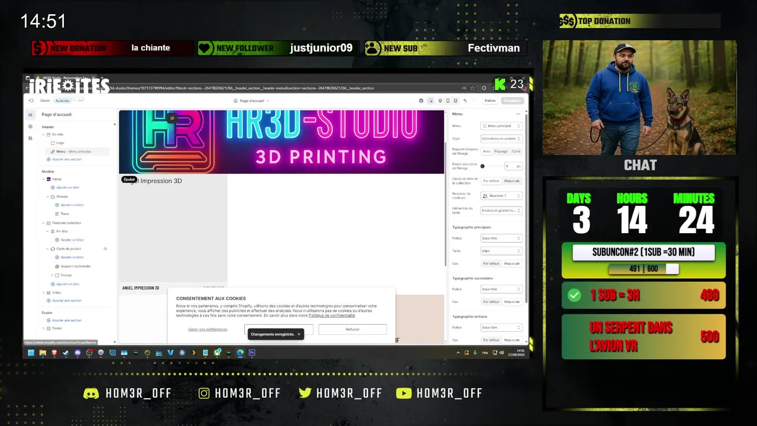Collapse the Héros section

43,179
